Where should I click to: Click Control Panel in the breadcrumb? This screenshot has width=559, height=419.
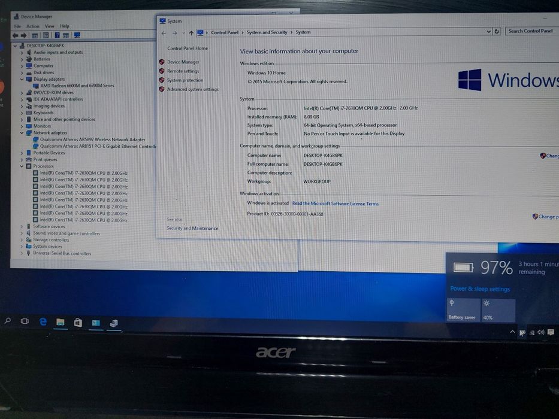[x=225, y=32]
